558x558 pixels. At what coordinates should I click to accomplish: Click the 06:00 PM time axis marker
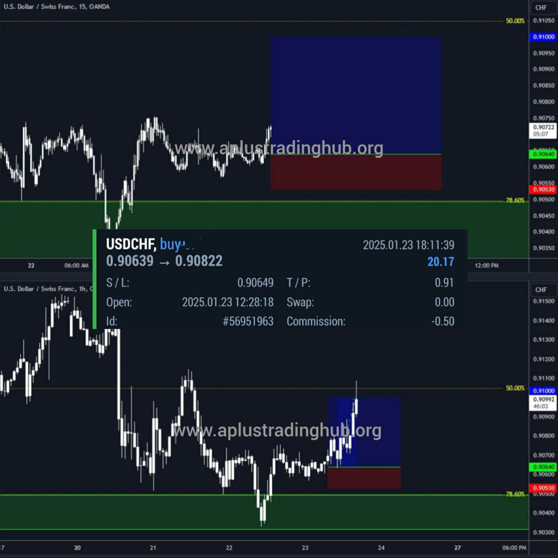click(514, 548)
